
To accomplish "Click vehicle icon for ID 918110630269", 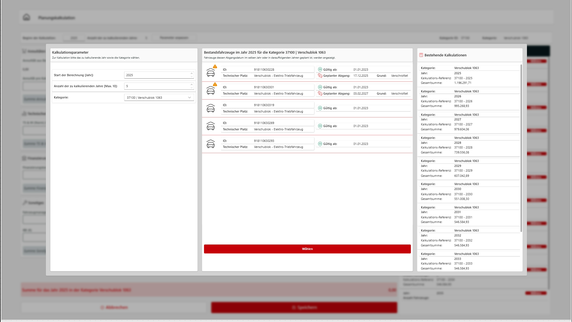I will tap(210, 126).
